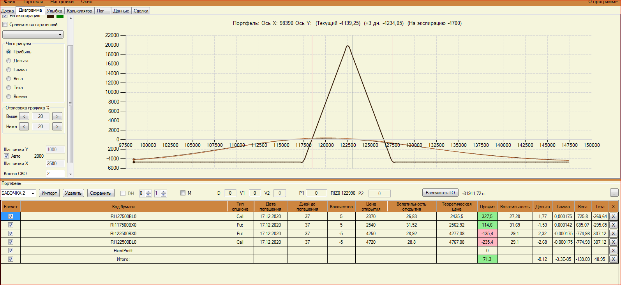Click the second DH spinner showing 1
621x285 pixels.
161,193
